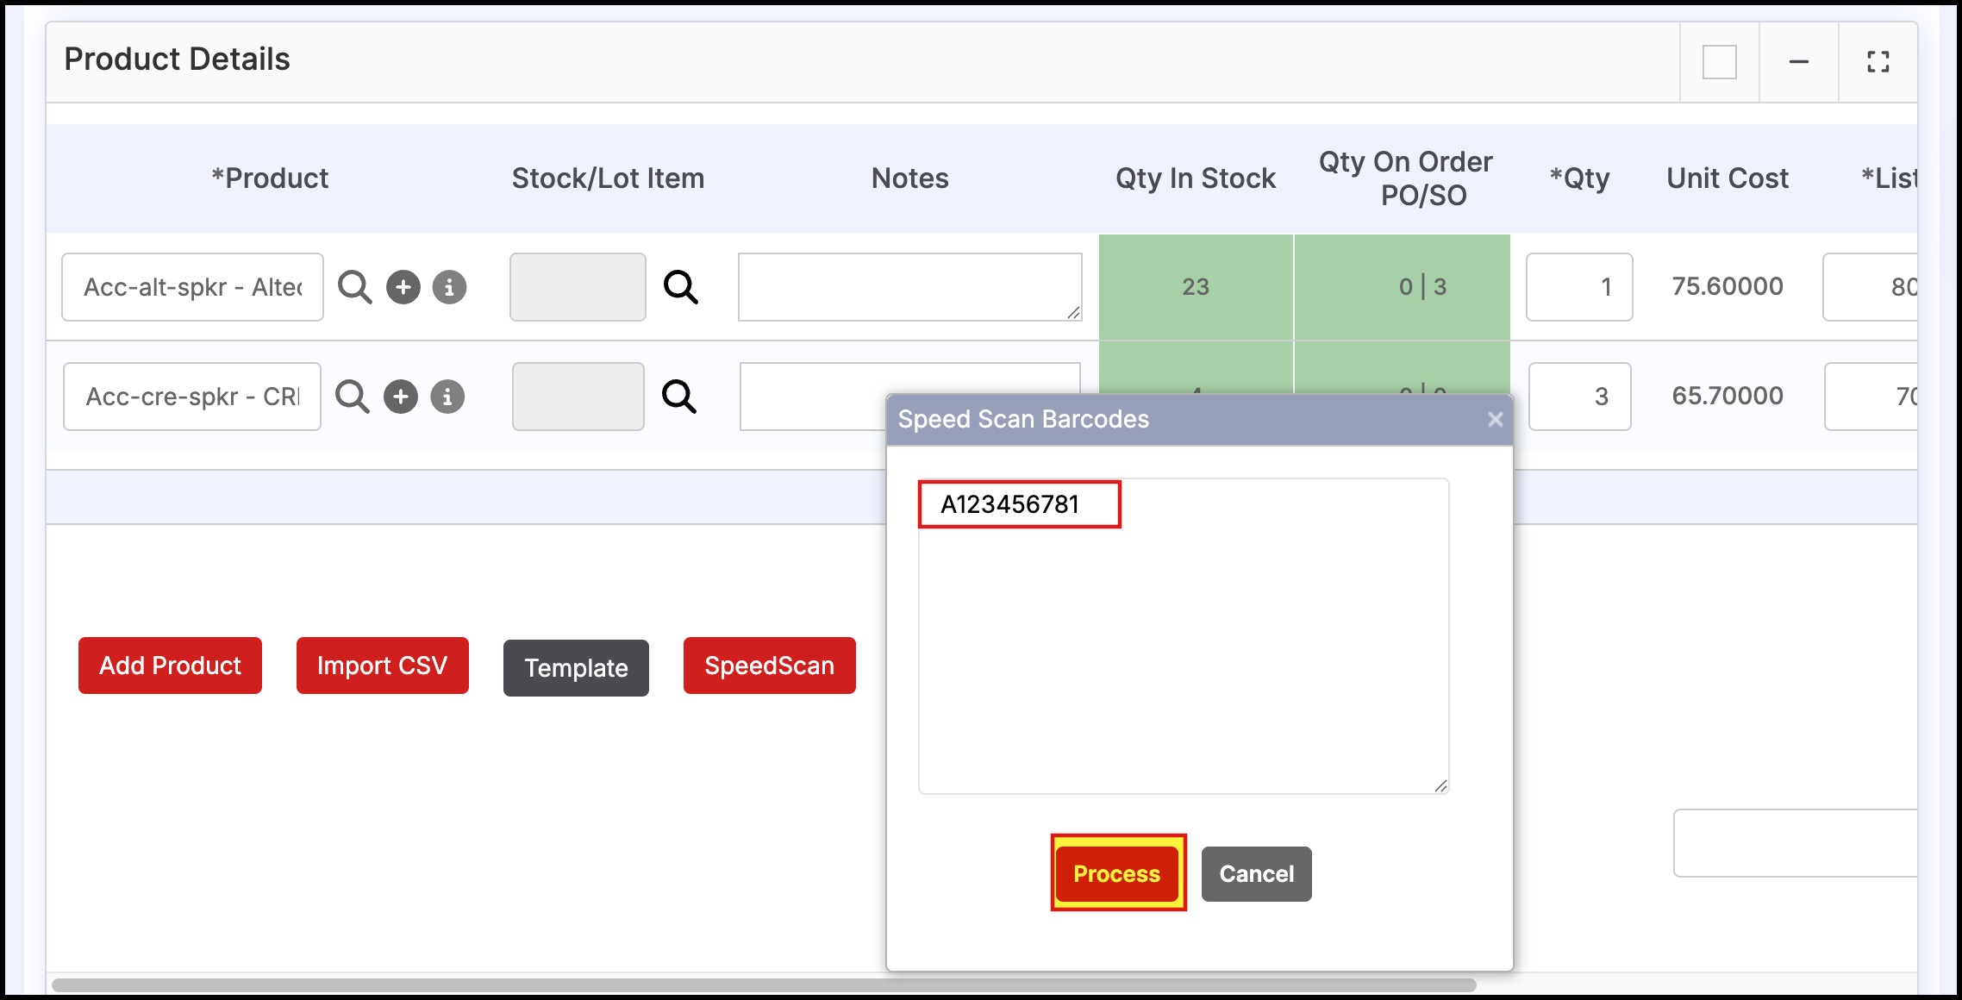
Task: Click the list price field in Acc-cre-spkr row
Action: point(1871,397)
